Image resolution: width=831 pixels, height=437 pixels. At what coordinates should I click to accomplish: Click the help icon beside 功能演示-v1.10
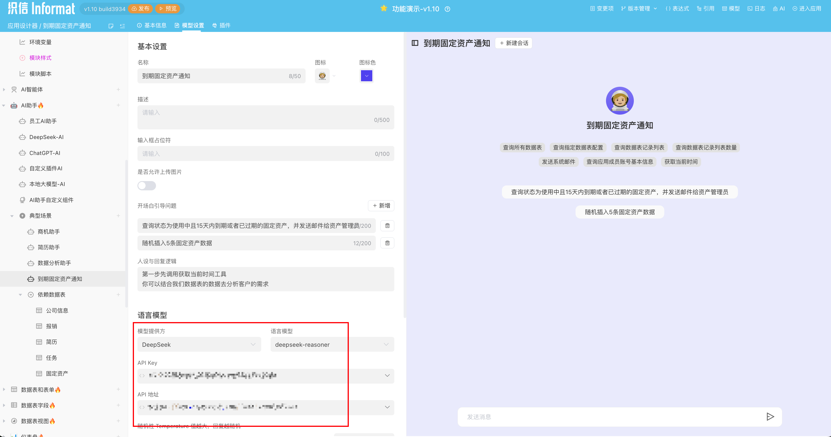(447, 9)
